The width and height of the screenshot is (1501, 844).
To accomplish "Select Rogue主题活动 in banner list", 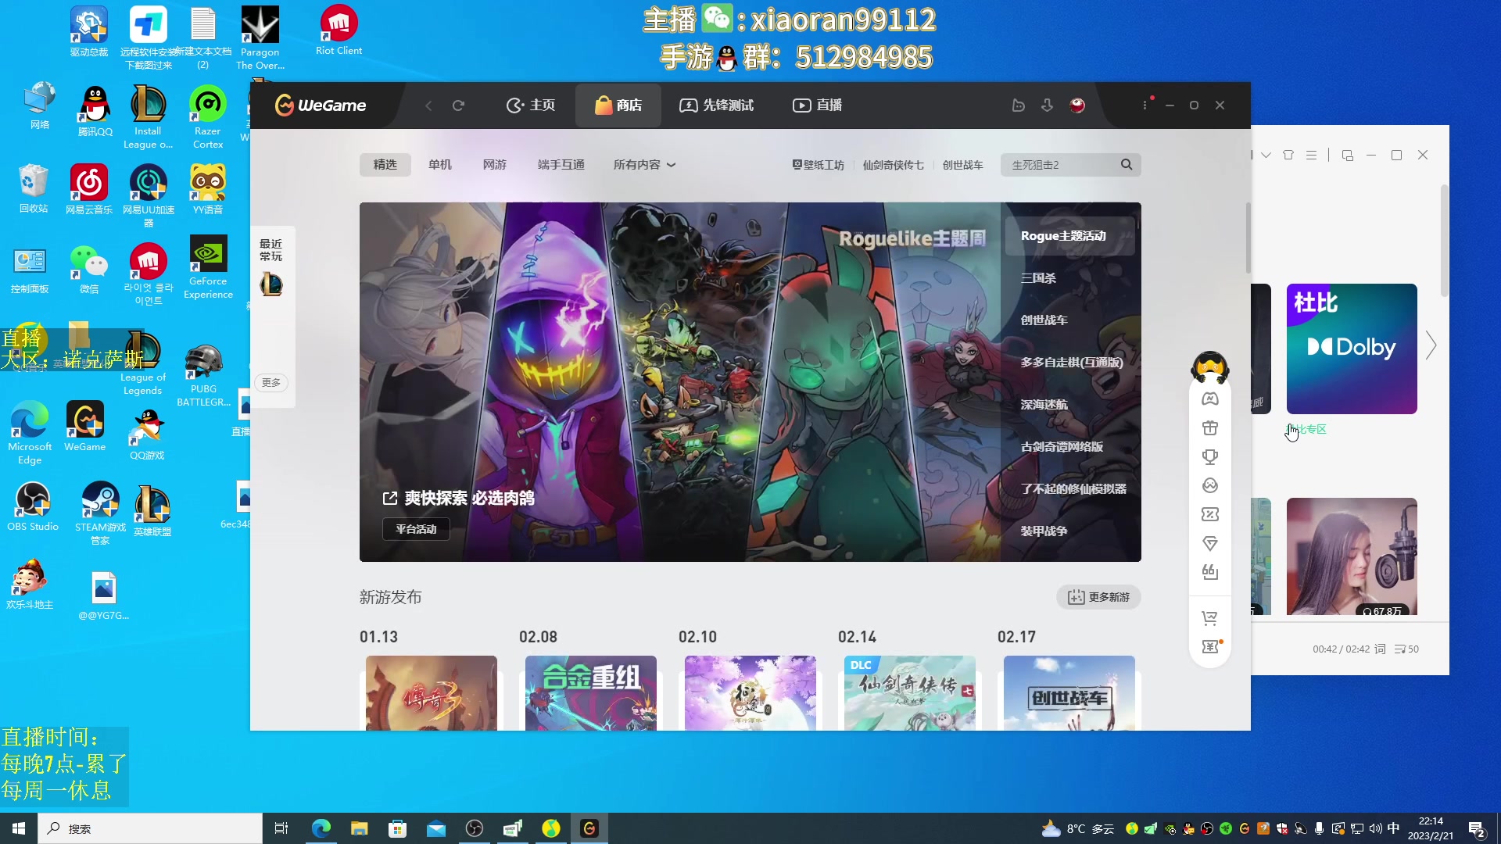I will pyautogui.click(x=1070, y=236).
